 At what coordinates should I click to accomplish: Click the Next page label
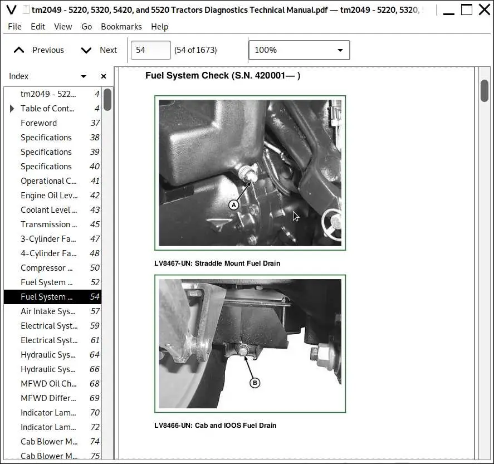[108, 50]
